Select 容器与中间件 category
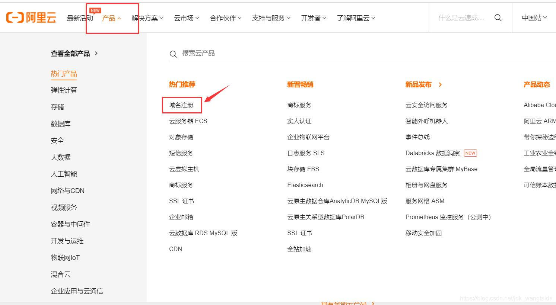The height and width of the screenshot is (305, 556). coord(70,224)
